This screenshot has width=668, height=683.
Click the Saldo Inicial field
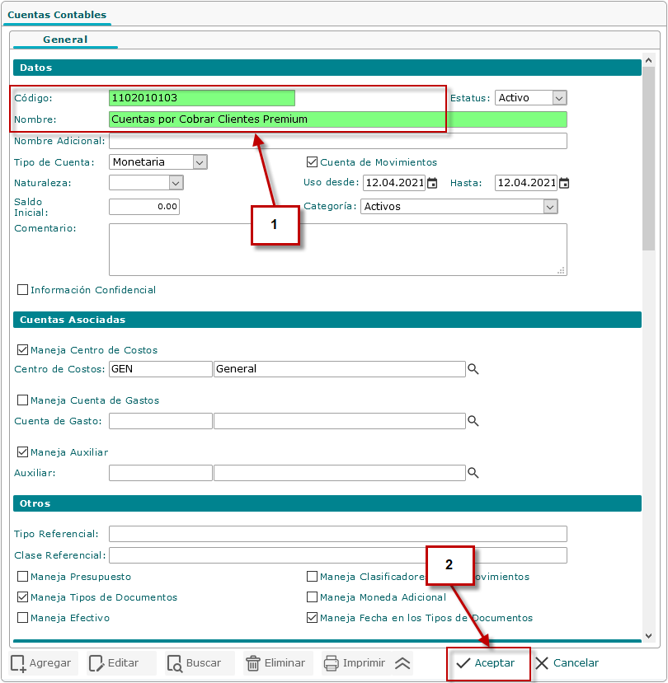pos(144,207)
